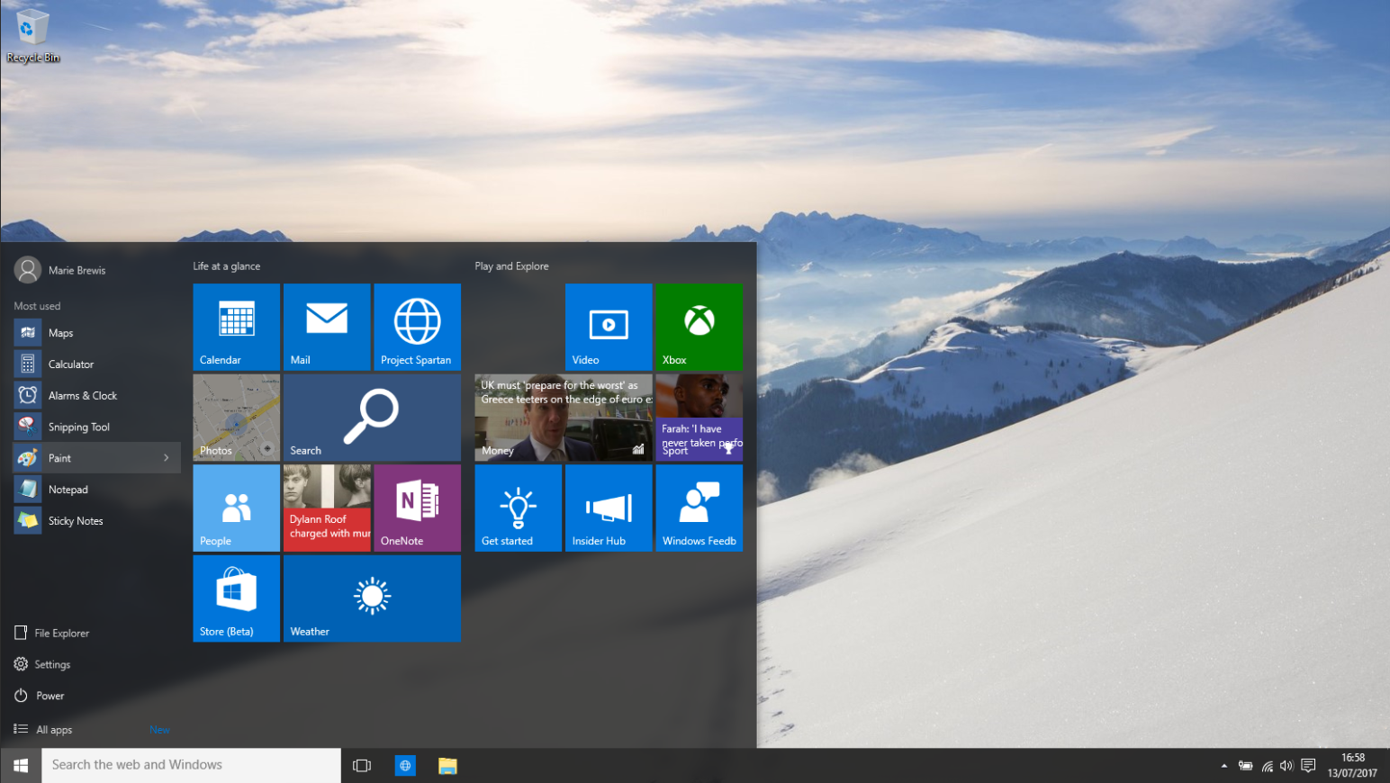Open Project Spartan globe on taskbar
This screenshot has width=1390, height=783.
405,766
